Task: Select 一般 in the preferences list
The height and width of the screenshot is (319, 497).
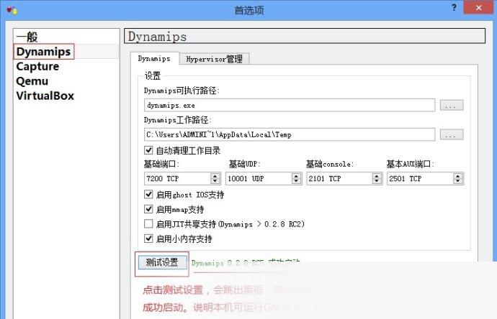Action: click(27, 37)
